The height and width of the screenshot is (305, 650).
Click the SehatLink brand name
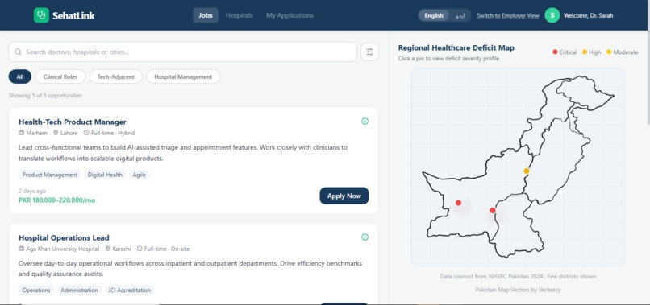[73, 16]
